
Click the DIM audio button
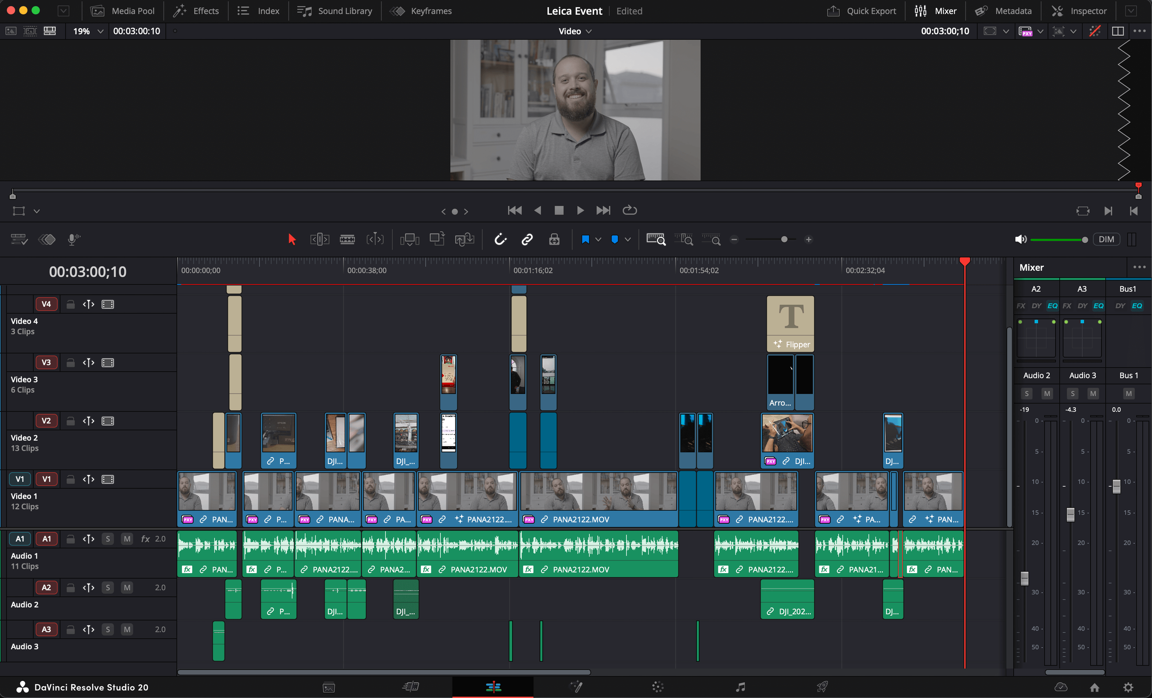[x=1106, y=240]
